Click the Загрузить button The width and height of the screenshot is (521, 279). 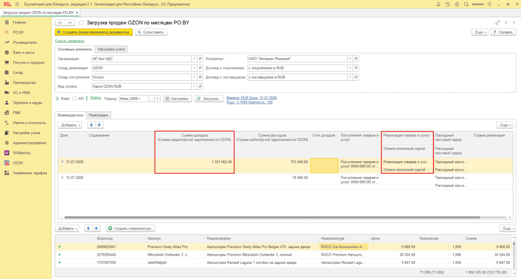pyautogui.click(x=209, y=99)
